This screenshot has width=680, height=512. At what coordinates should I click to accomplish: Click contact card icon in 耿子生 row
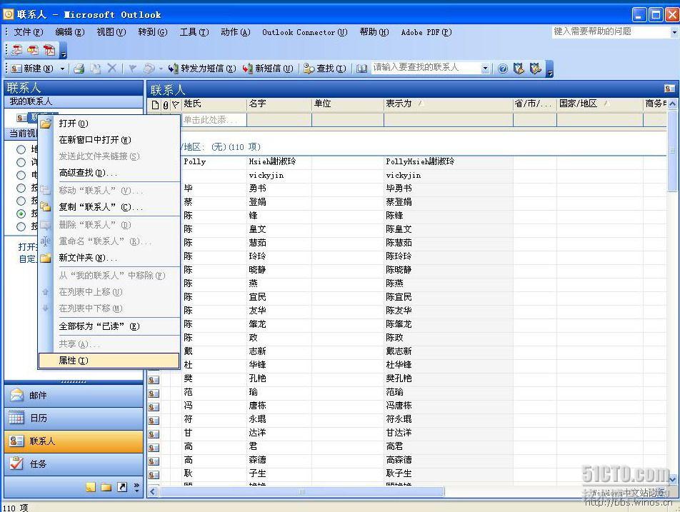coord(154,475)
